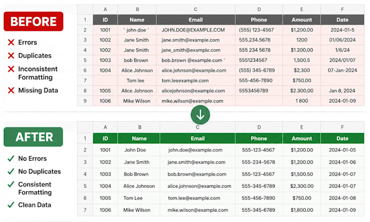The width and height of the screenshot is (370, 222).
Task: Click the red X icon beside Duplicates
Action: coord(11,55)
